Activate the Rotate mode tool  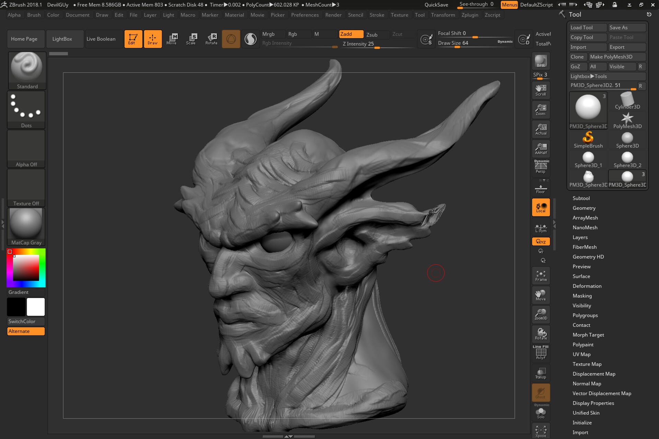point(211,39)
